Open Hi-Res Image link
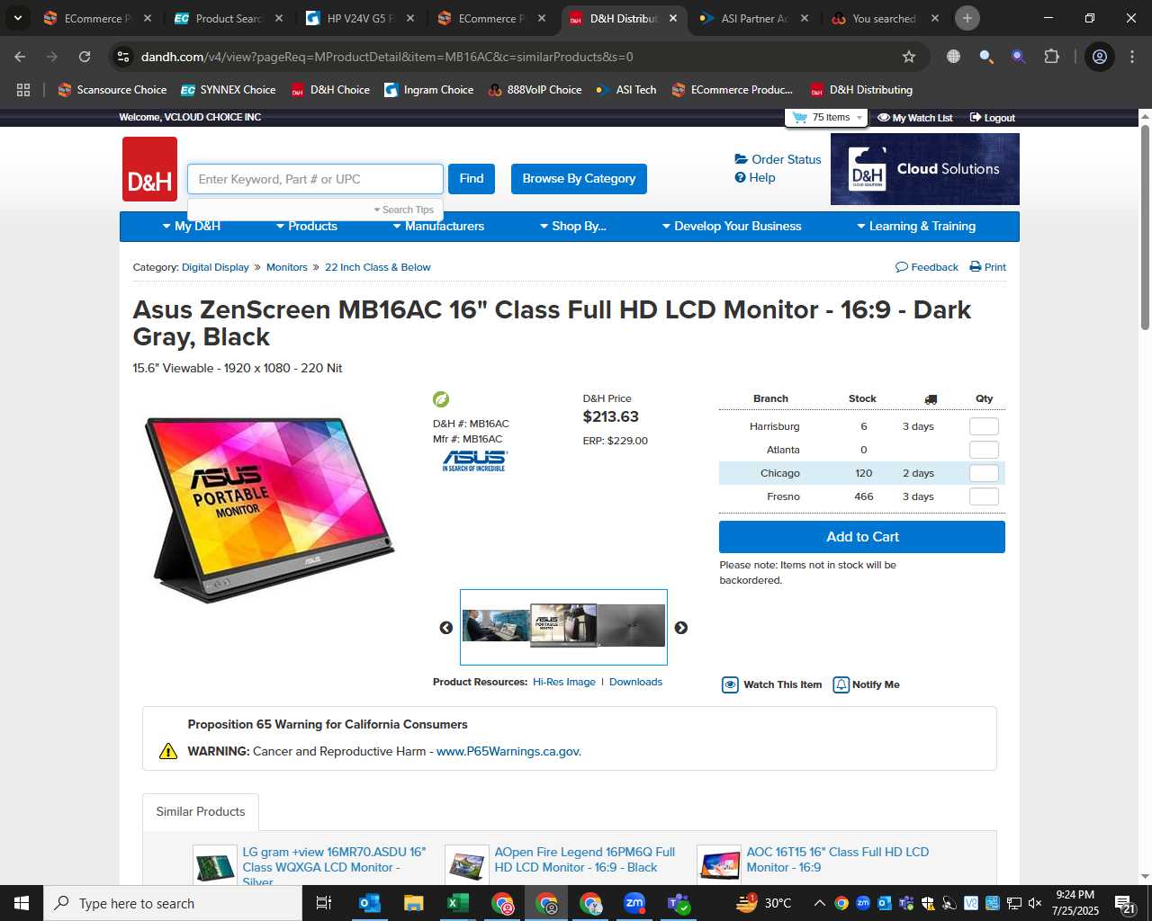Viewport: 1152px width, 921px height. 564,682
